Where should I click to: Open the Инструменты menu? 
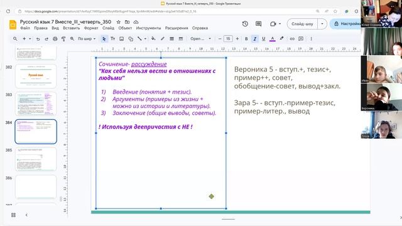148,28
